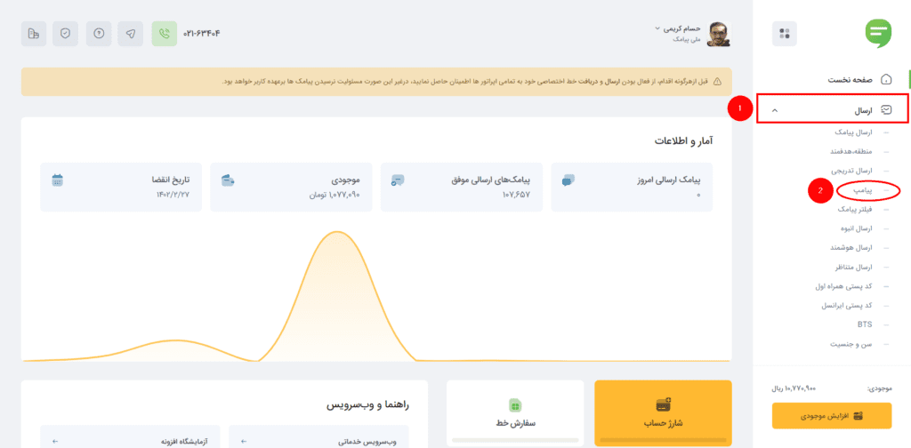
Task: Click the ملی پیامک label under username
Action: [x=687, y=39]
